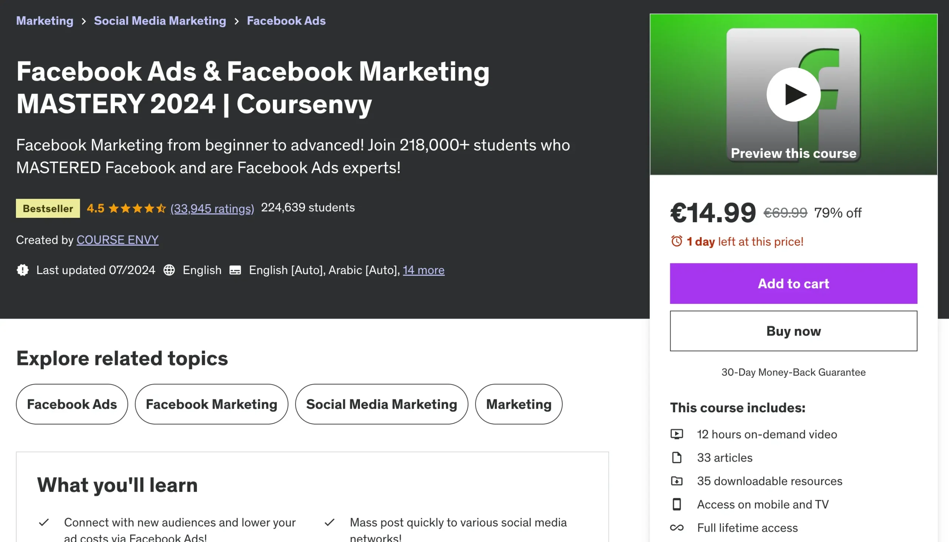Open Marketing breadcrumb link
949x542 pixels.
pyautogui.click(x=45, y=21)
